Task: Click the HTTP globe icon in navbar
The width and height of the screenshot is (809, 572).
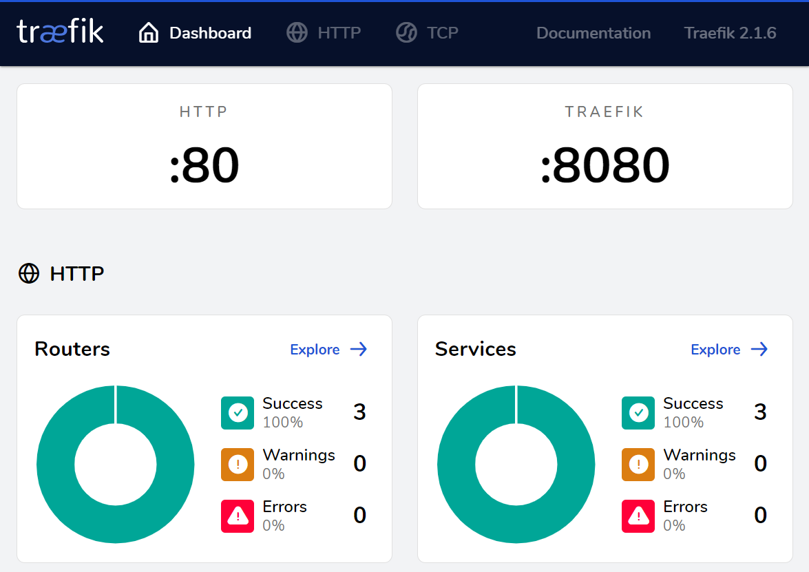Action: (297, 33)
